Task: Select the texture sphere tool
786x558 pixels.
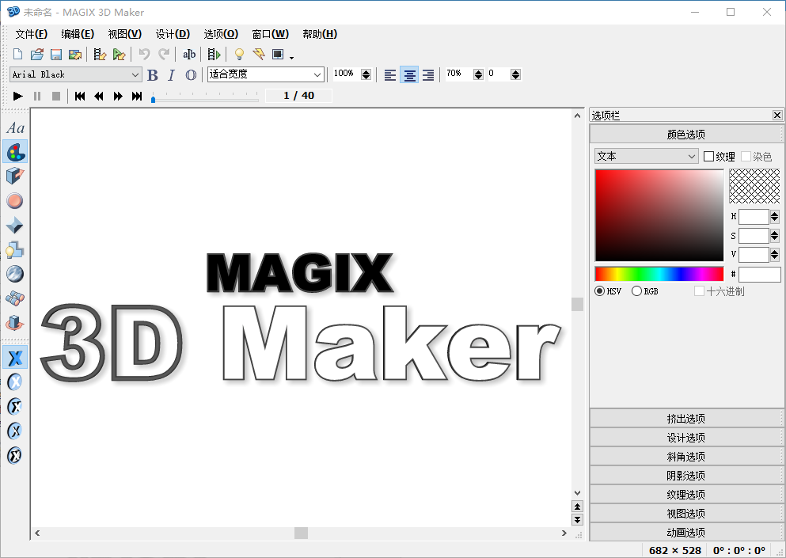Action: click(x=15, y=274)
